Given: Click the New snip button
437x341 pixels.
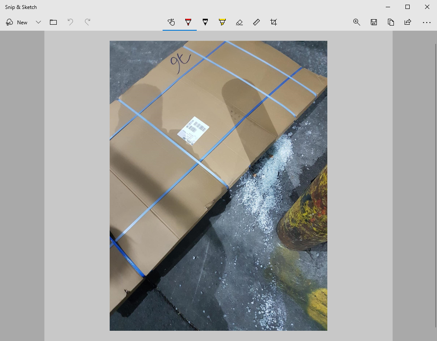Looking at the screenshot, I should point(17,22).
